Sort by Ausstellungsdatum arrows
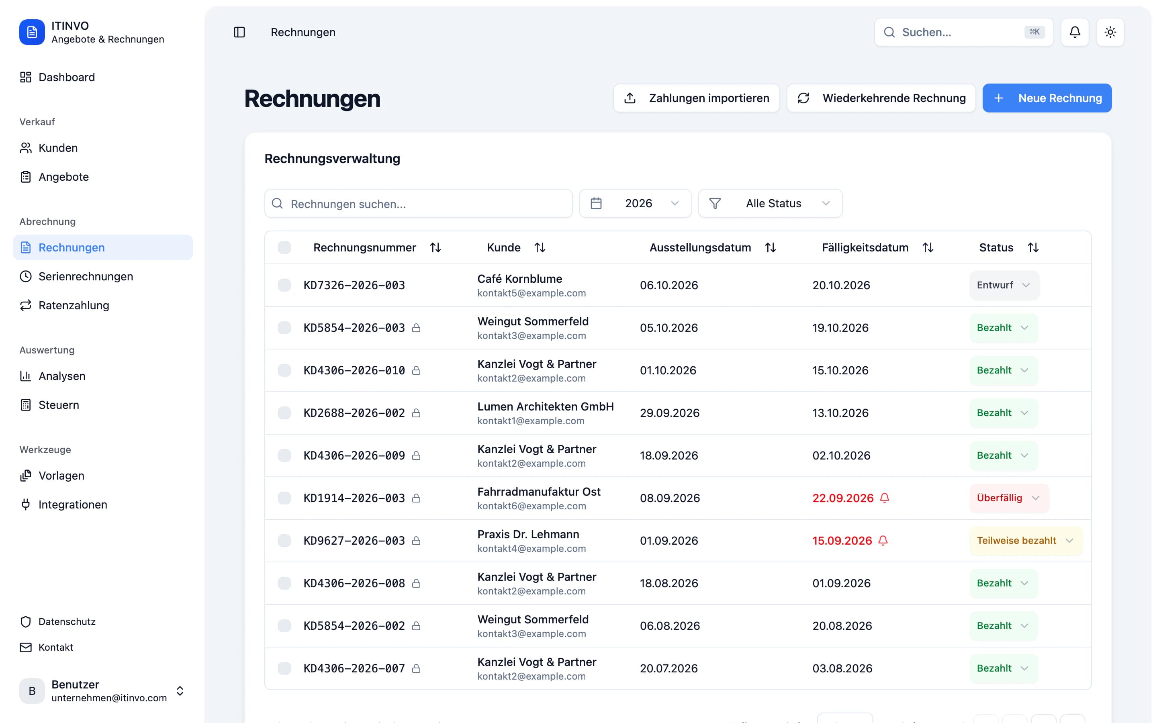The height and width of the screenshot is (723, 1157). tap(770, 247)
